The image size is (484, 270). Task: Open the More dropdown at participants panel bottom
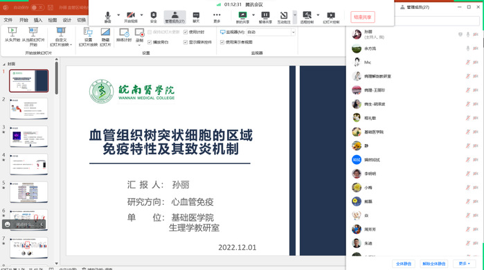click(464, 264)
